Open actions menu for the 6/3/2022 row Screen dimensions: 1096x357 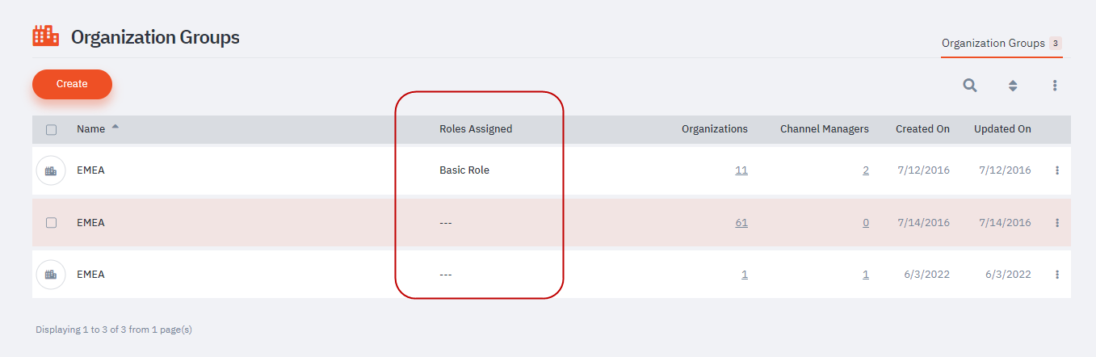1057,275
